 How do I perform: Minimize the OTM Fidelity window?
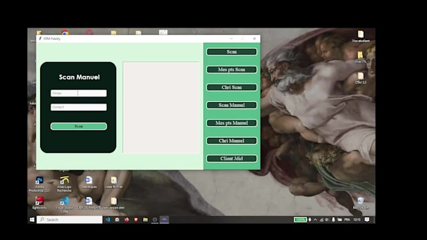(x=231, y=39)
